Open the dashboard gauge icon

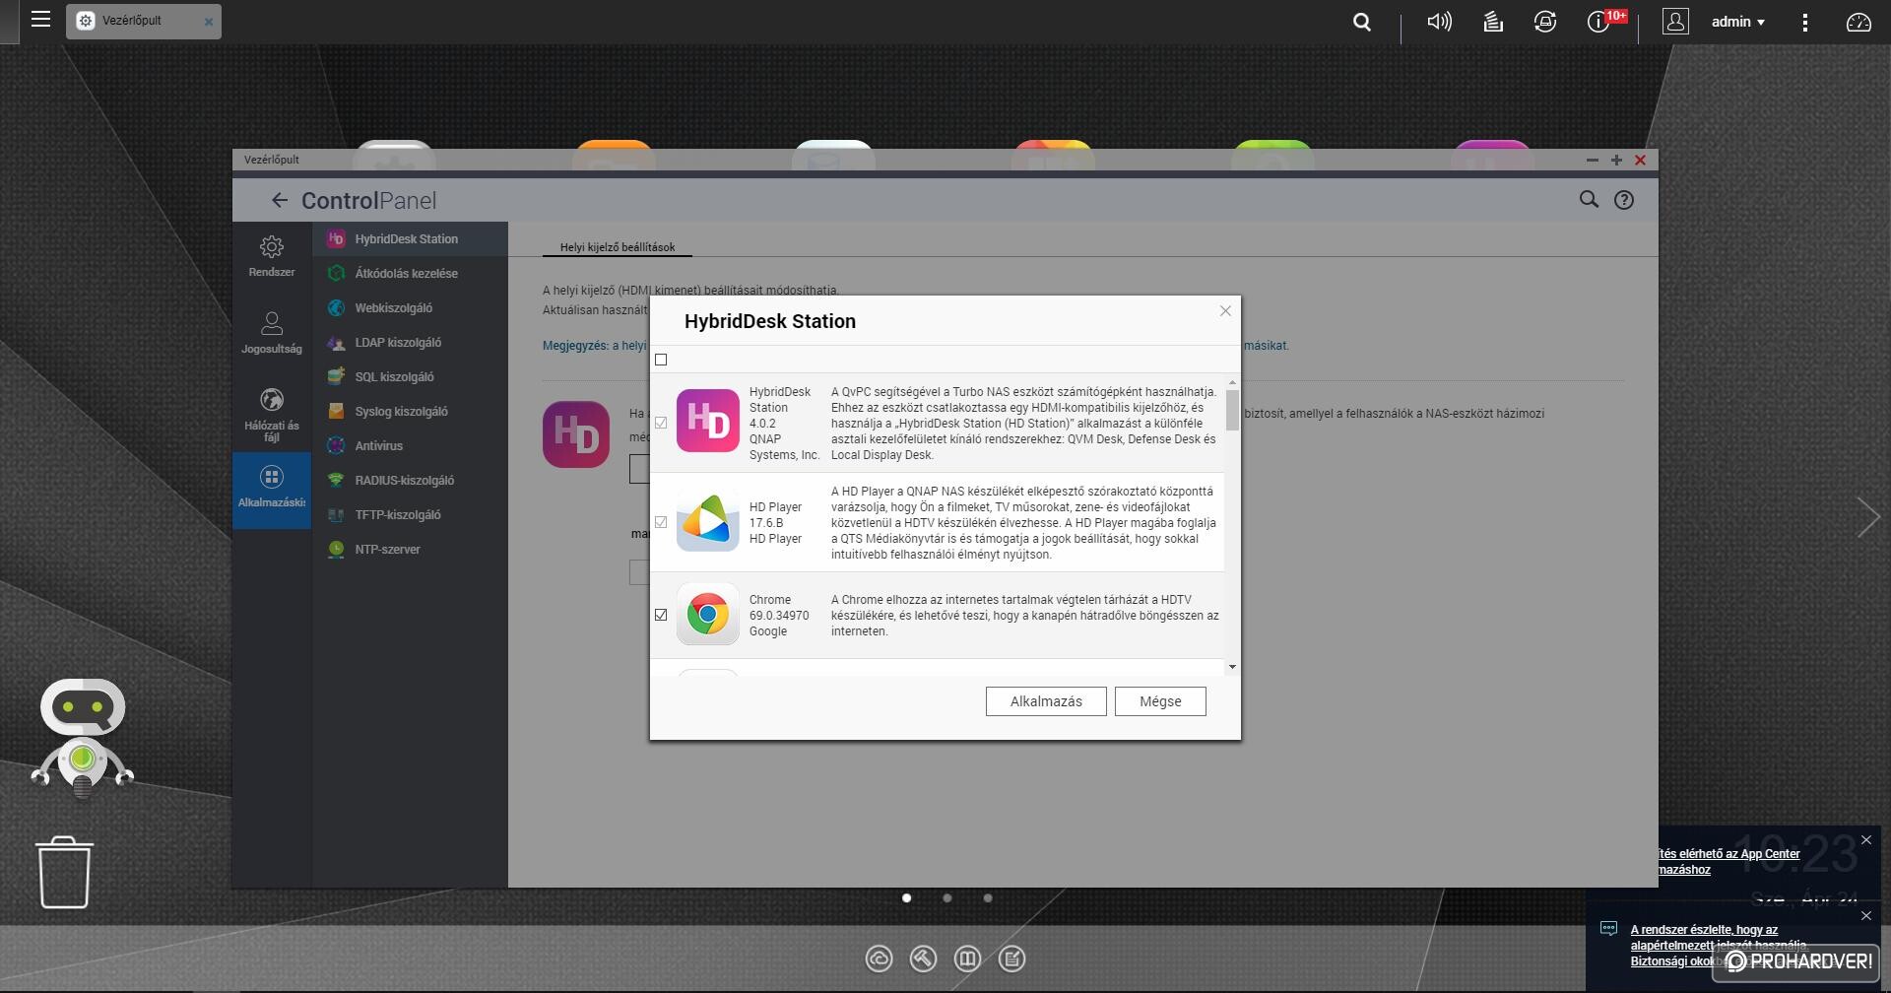point(1858,22)
